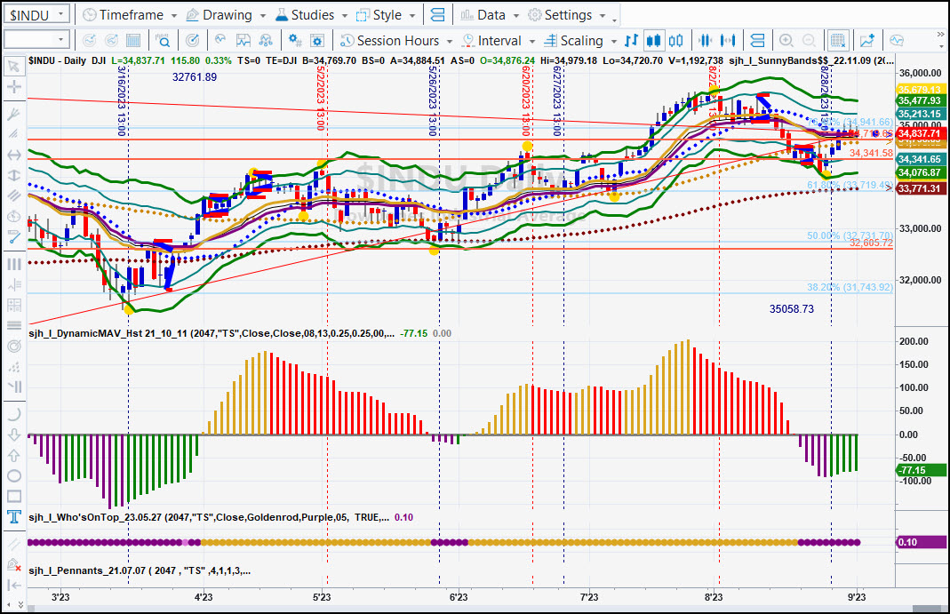Select the up arrow drawing tool

pyautogui.click(x=13, y=455)
